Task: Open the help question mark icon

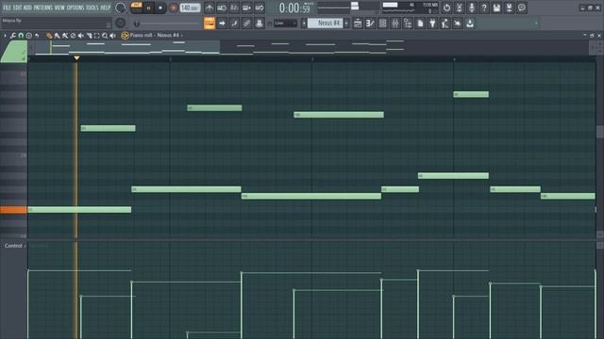Action: tap(484, 8)
